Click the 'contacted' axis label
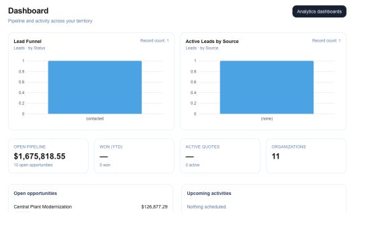The image size is (376, 242). [x=95, y=118]
